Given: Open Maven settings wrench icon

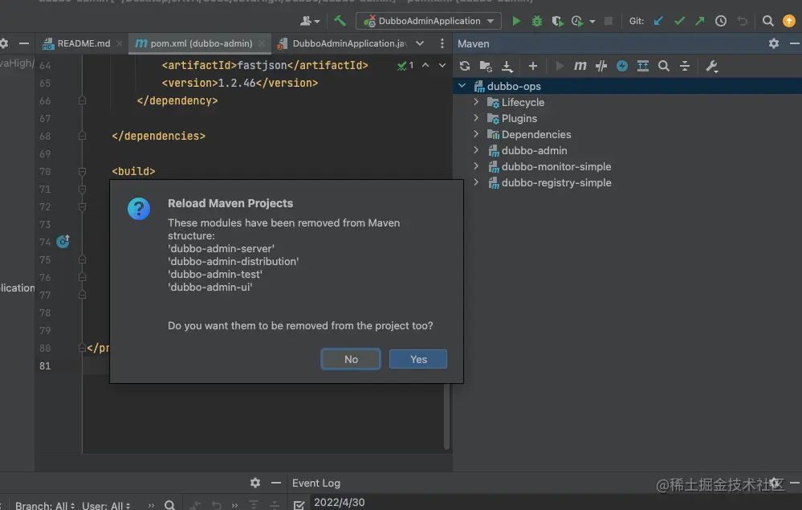Looking at the screenshot, I should tap(712, 66).
